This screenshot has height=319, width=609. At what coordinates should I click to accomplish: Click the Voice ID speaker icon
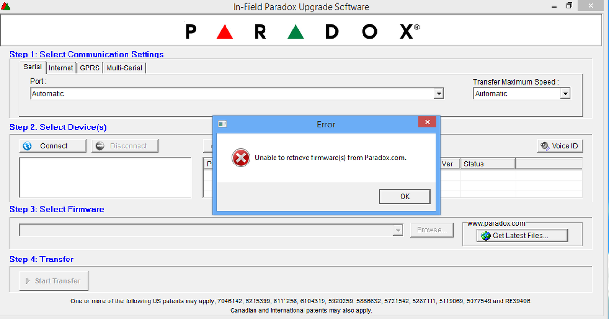tap(545, 146)
